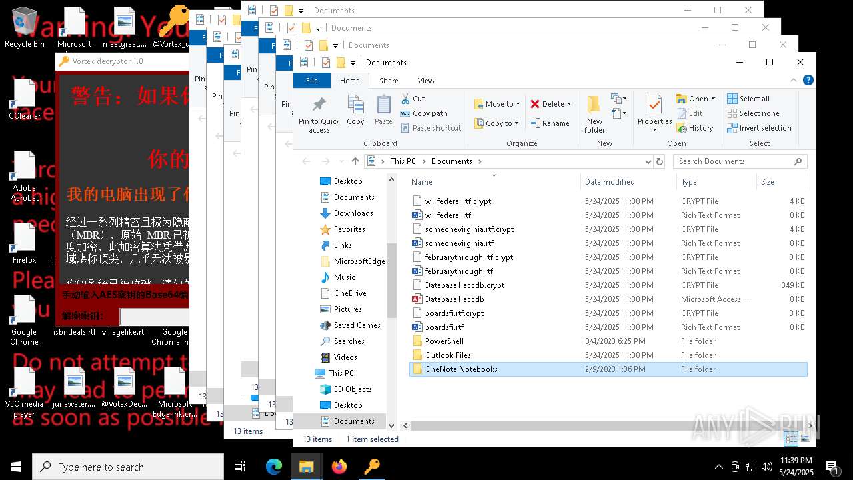The width and height of the screenshot is (853, 480).
Task: Select februarythrough.rtf.crypt file
Action: [469, 257]
